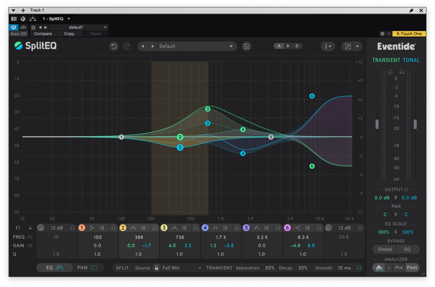This screenshot has height=287, width=435.
Task: Click the SplitEQ logo
Action: click(x=36, y=46)
